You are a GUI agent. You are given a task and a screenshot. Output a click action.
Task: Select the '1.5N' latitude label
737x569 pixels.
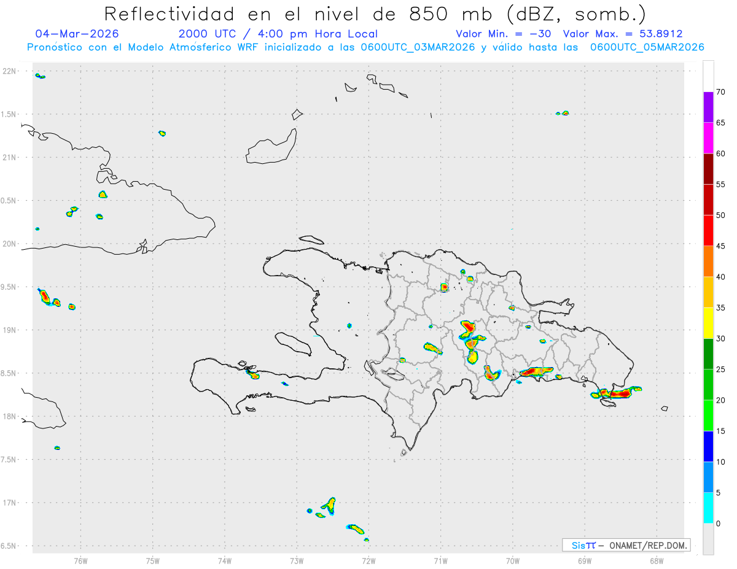9,114
